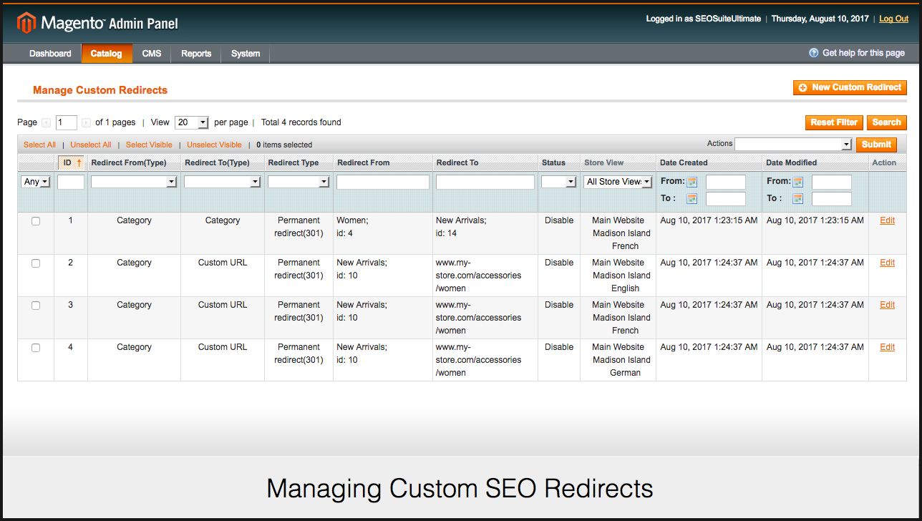Image resolution: width=922 pixels, height=521 pixels.
Task: Select the checkbox for redirect ID 2
Action: (x=36, y=263)
